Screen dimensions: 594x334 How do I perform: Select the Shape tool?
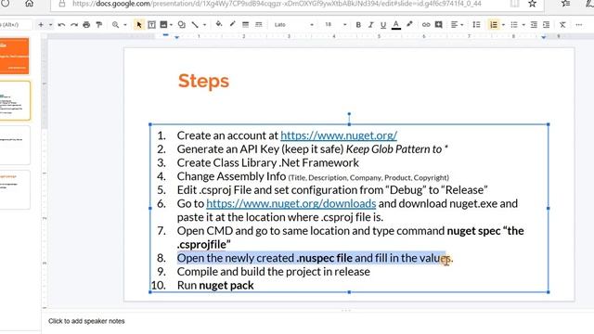182,25
